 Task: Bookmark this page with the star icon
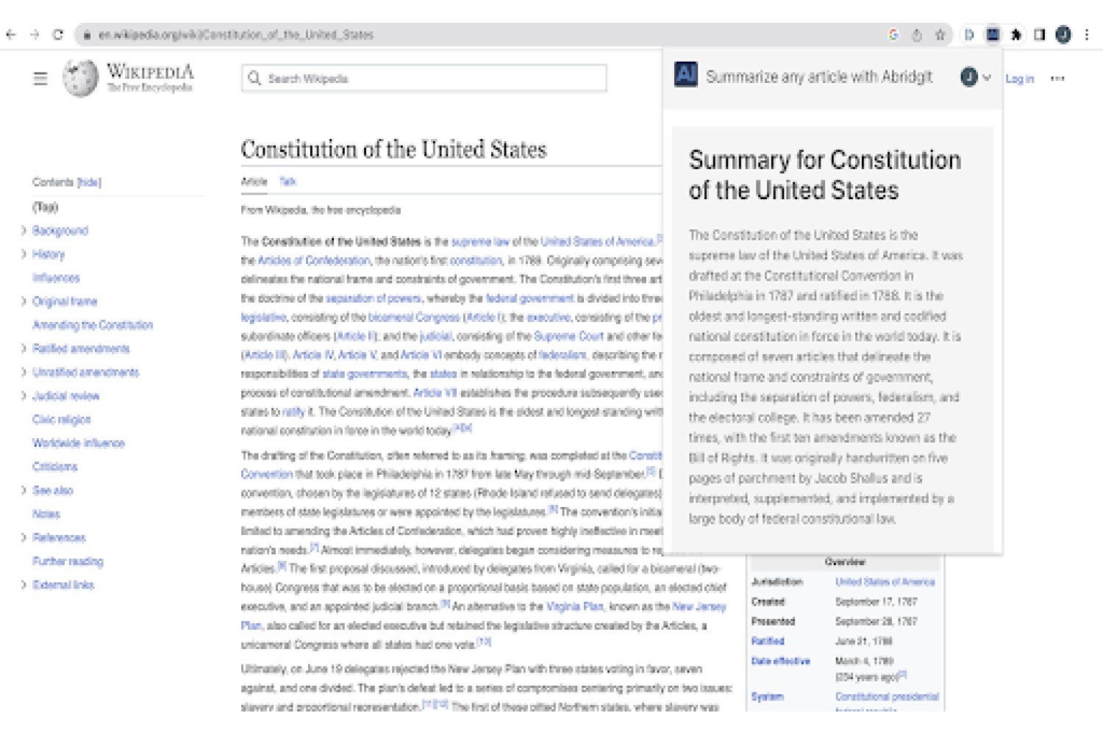point(940,35)
